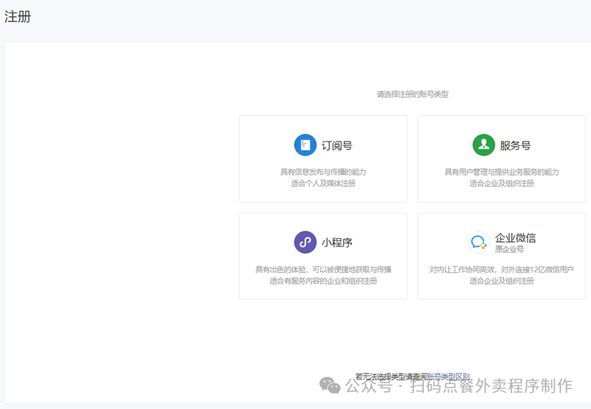Select the 订阅号 account type title
This screenshot has width=591, height=409.
tap(337, 146)
